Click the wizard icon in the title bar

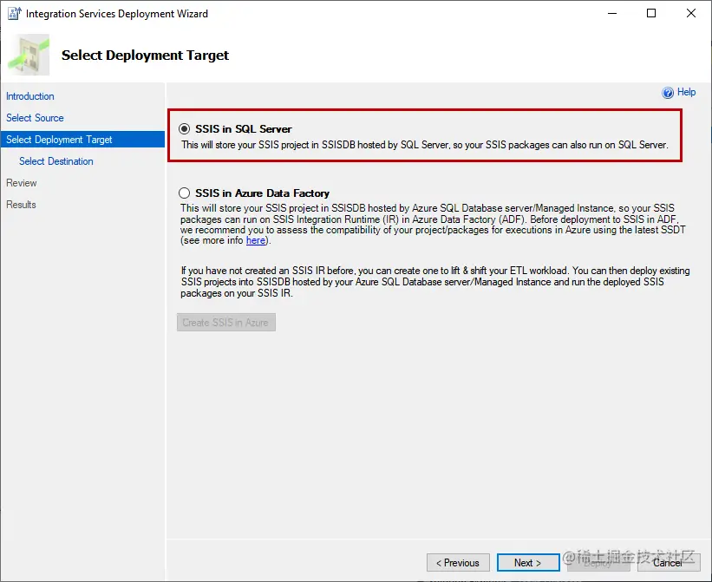pyautogui.click(x=15, y=14)
